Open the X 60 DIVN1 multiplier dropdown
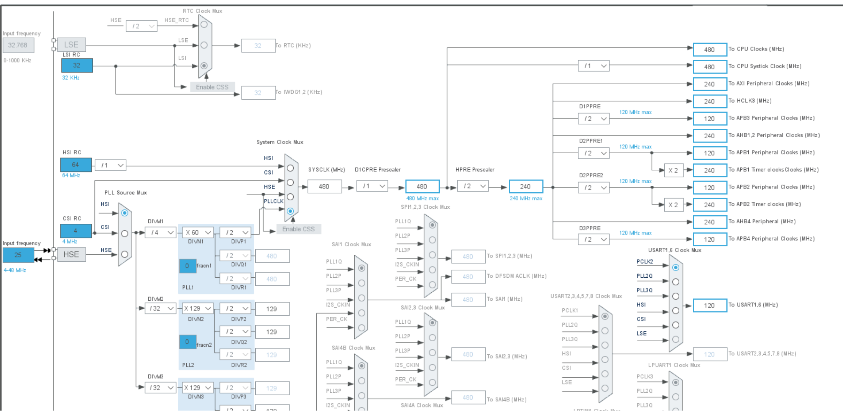Image resolution: width=843 pixels, height=416 pixels. (197, 232)
